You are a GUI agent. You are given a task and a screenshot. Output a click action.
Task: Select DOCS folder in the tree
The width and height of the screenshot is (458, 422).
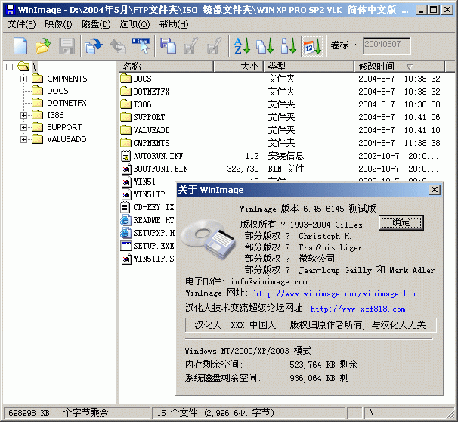point(57,91)
